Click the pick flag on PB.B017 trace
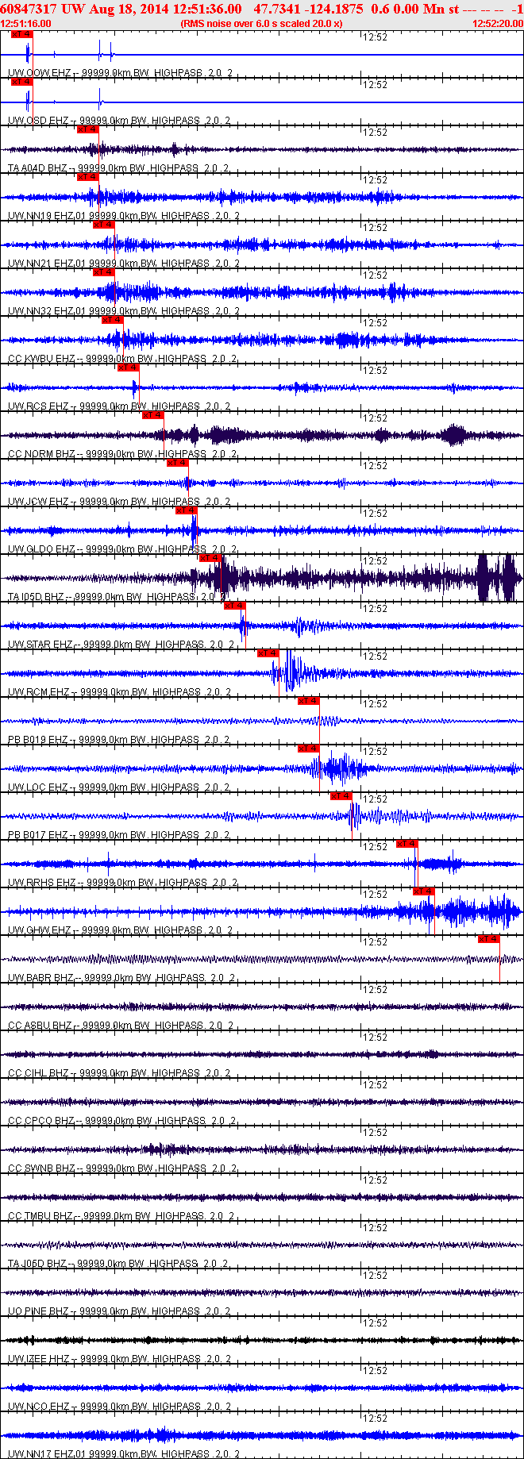 (x=341, y=796)
